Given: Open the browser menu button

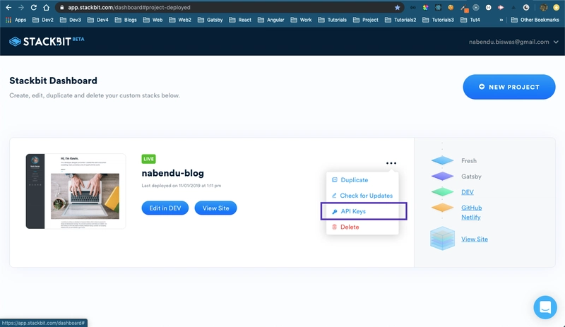Looking at the screenshot, I should pyautogui.click(x=557, y=7).
